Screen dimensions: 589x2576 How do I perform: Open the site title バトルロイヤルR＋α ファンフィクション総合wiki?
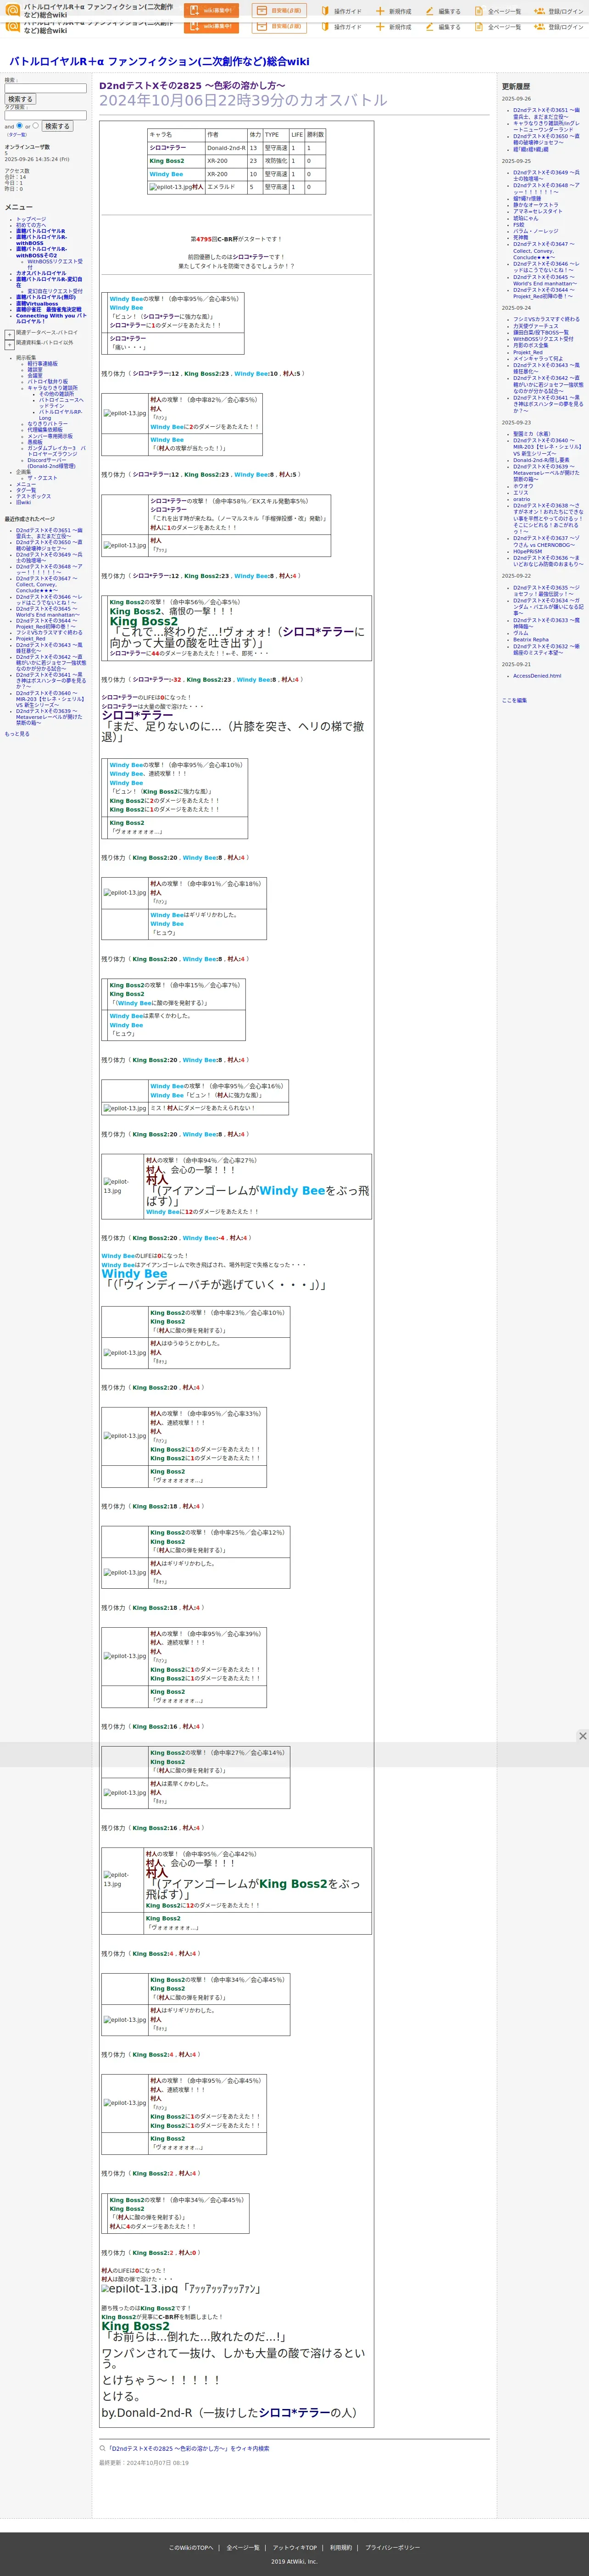click(159, 61)
